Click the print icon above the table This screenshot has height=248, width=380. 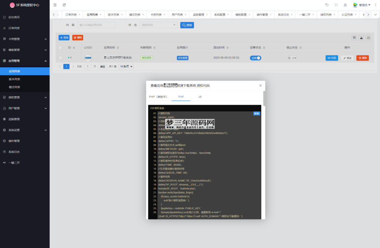coord(368,37)
